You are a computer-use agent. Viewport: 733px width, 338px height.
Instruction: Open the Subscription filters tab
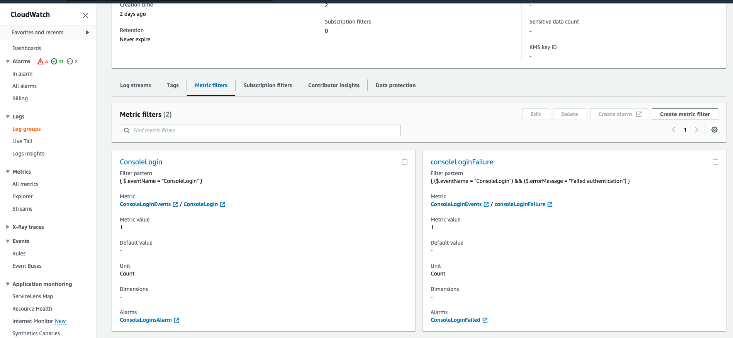tap(268, 85)
